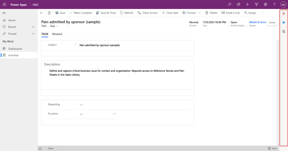Click the search magnifier in header
Viewport: 288px width, 151px height.
click(229, 4)
